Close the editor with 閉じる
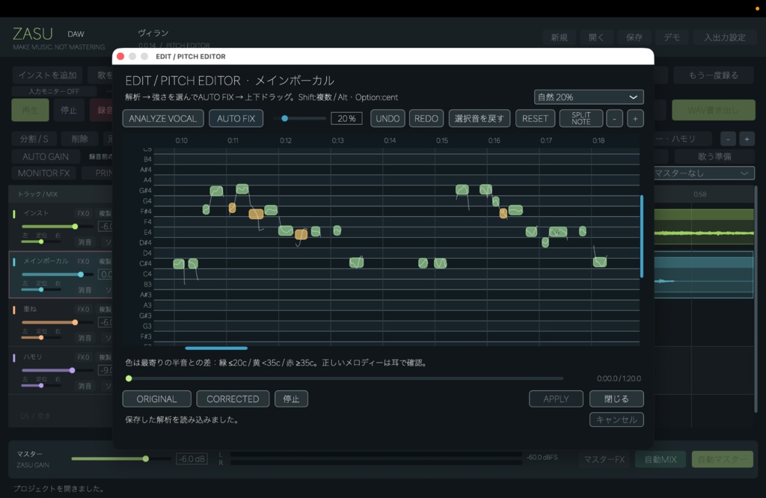The image size is (766, 498). pos(616,399)
